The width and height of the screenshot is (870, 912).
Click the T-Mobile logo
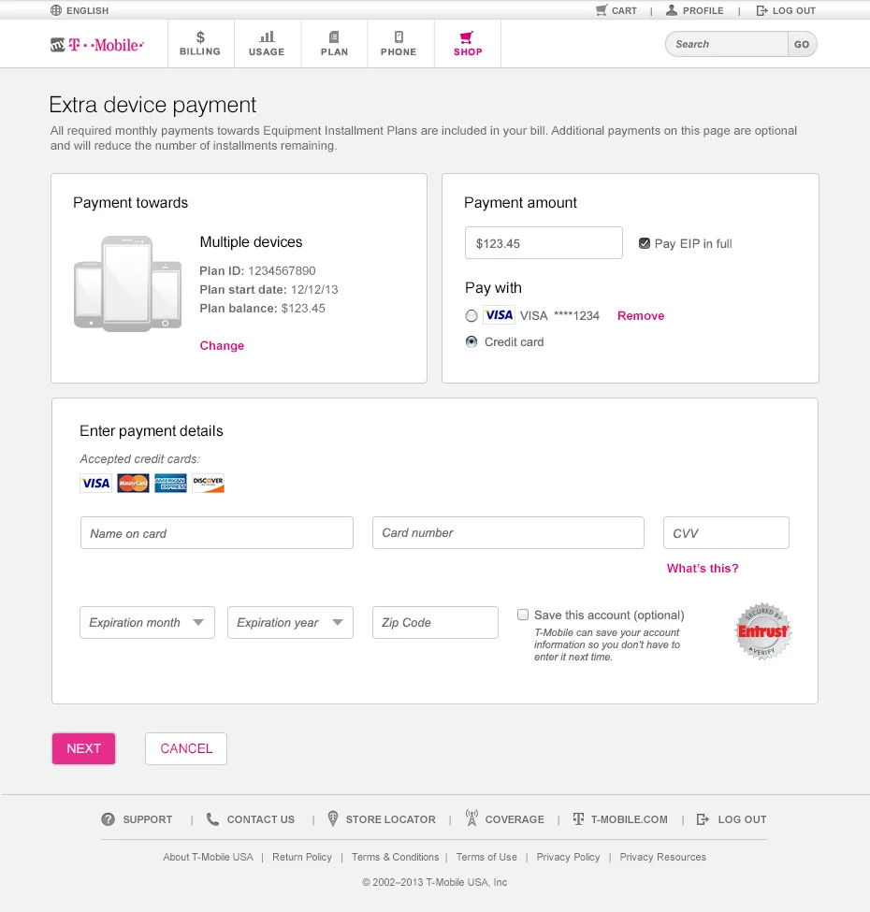[x=96, y=43]
